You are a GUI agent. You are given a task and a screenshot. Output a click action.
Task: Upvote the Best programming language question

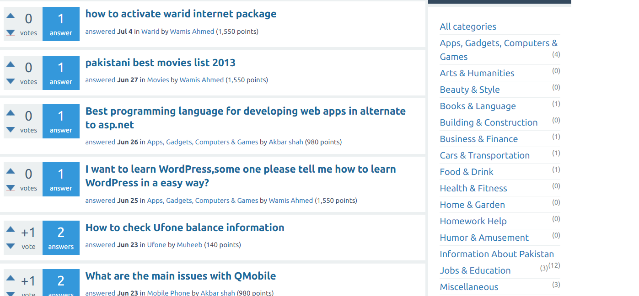(x=11, y=113)
